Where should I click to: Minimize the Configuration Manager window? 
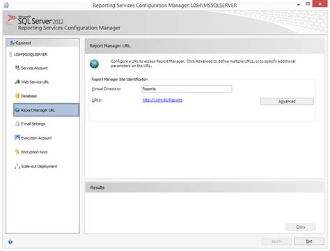(299, 4)
